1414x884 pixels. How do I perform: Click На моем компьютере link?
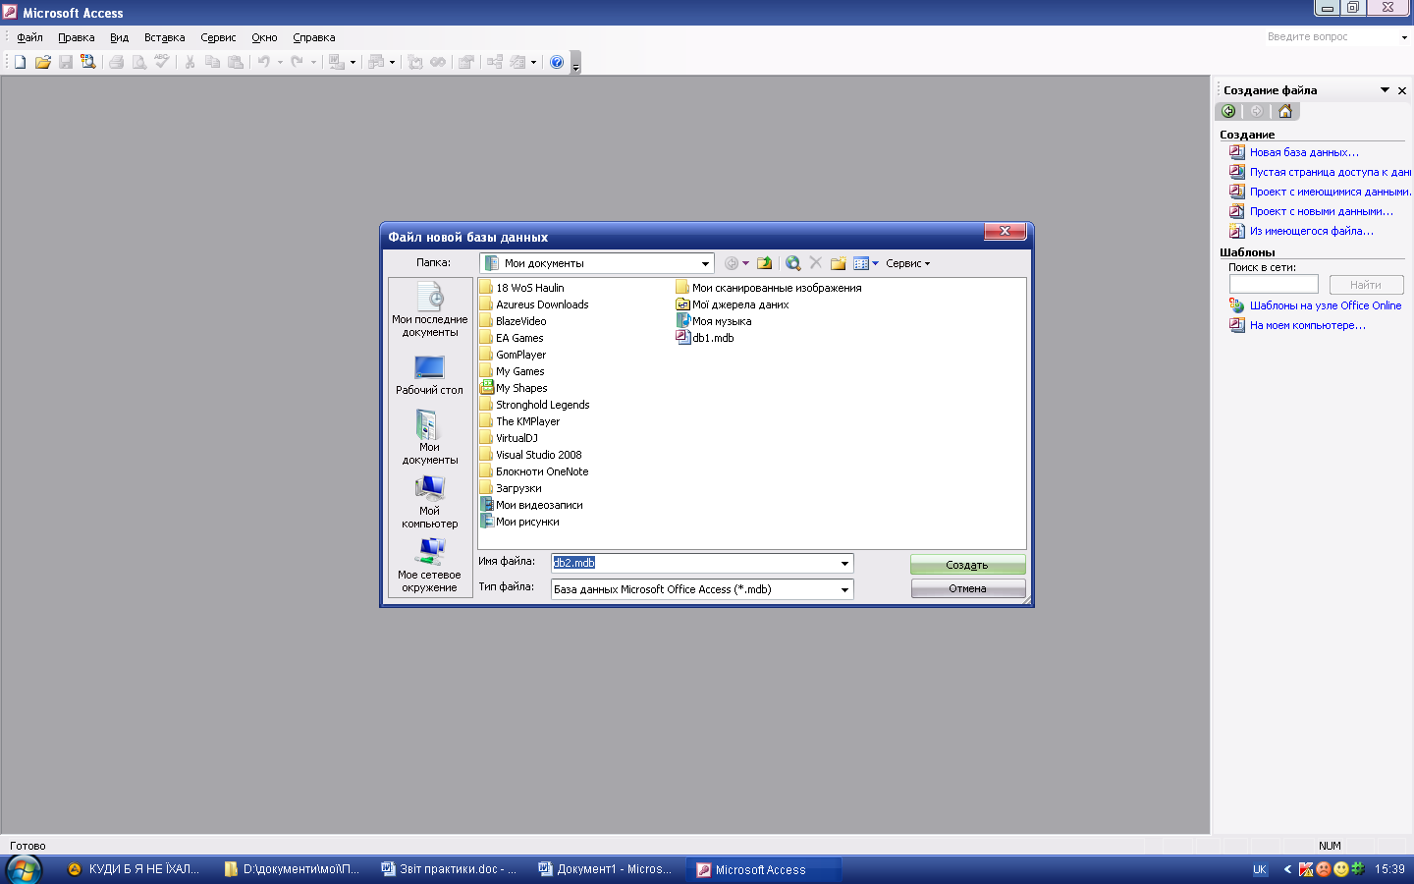point(1307,325)
